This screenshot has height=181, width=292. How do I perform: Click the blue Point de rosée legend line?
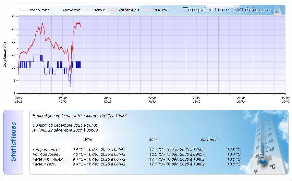point(24,10)
